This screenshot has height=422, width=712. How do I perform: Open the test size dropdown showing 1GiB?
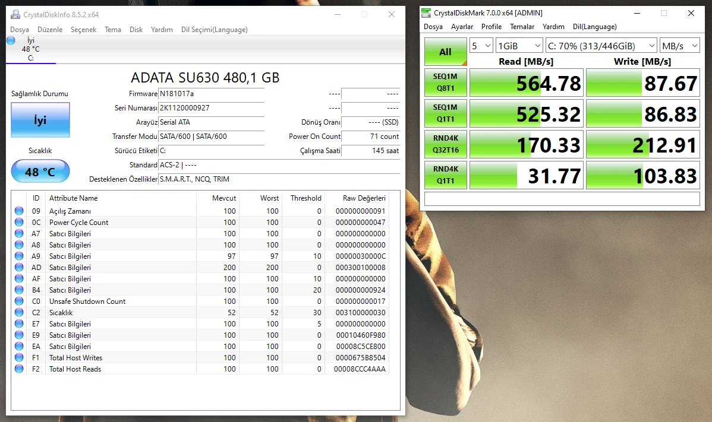tap(519, 46)
